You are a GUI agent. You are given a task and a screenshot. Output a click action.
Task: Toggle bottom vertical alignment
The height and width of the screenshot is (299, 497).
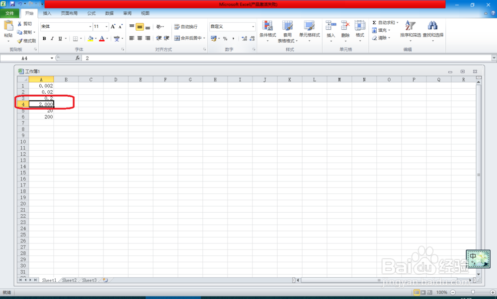tap(148, 27)
